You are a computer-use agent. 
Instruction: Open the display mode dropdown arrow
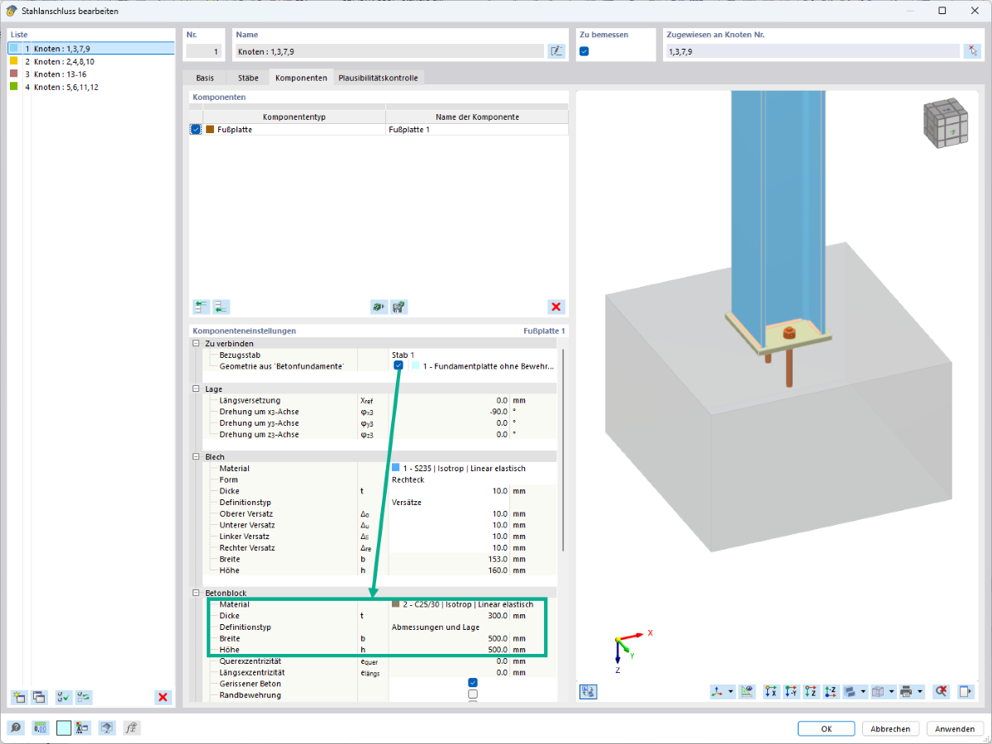[x=863, y=690]
